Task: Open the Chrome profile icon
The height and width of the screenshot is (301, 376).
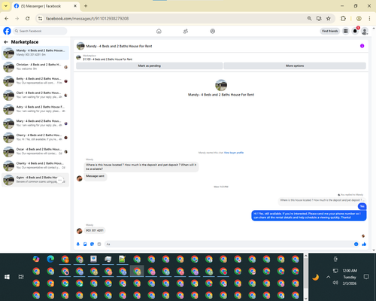Action: (x=359, y=18)
